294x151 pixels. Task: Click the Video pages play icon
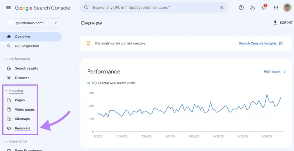pyautogui.click(x=9, y=109)
